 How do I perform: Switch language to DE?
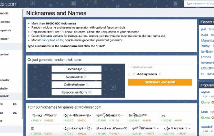[15, 113]
